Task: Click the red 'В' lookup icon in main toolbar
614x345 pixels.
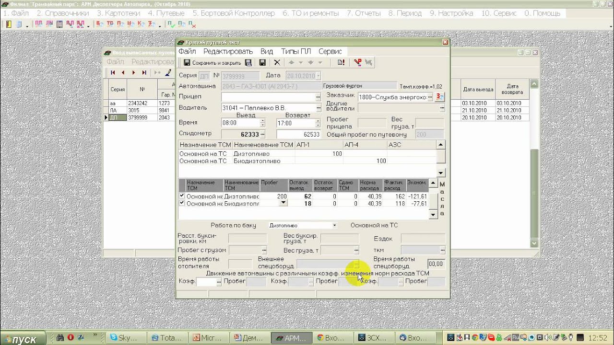Action: tap(99, 24)
